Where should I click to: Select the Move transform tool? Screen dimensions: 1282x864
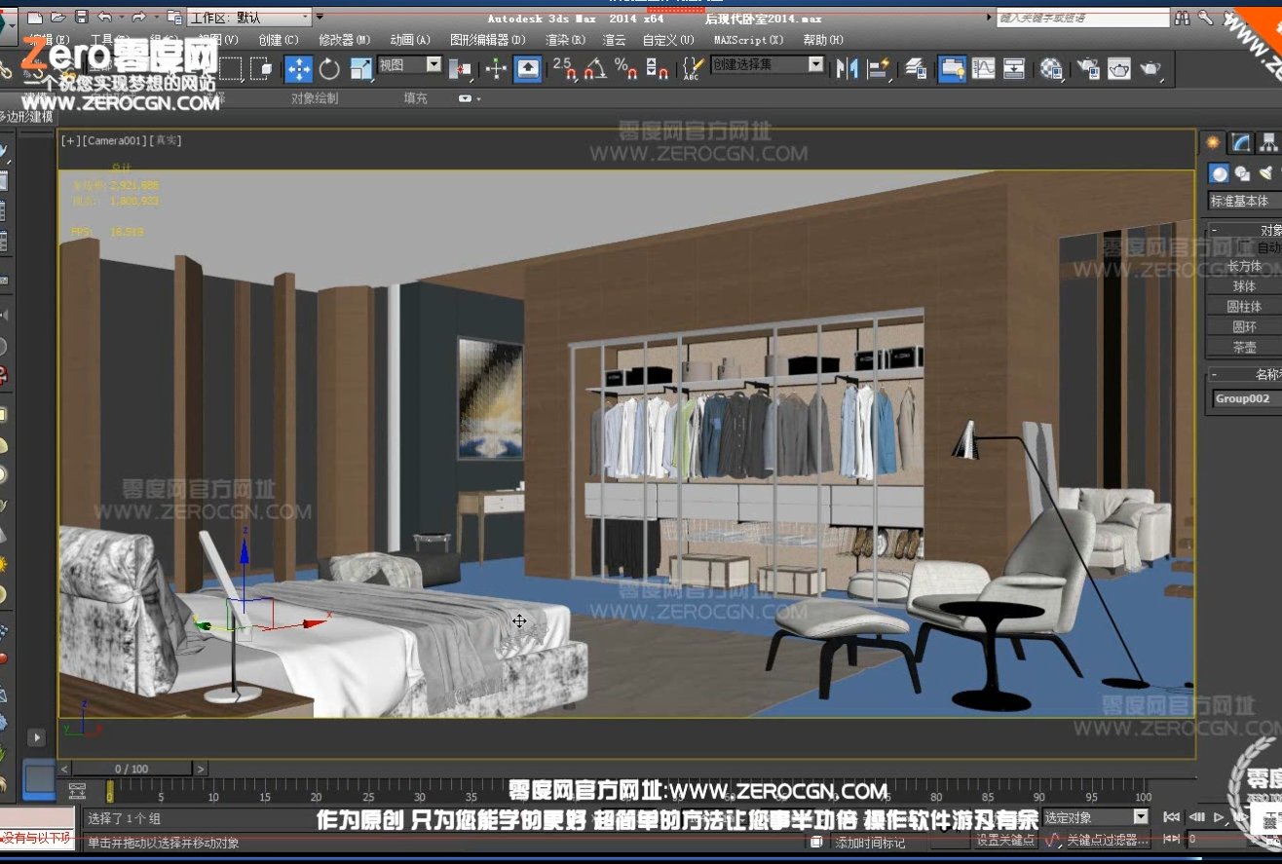[x=298, y=68]
